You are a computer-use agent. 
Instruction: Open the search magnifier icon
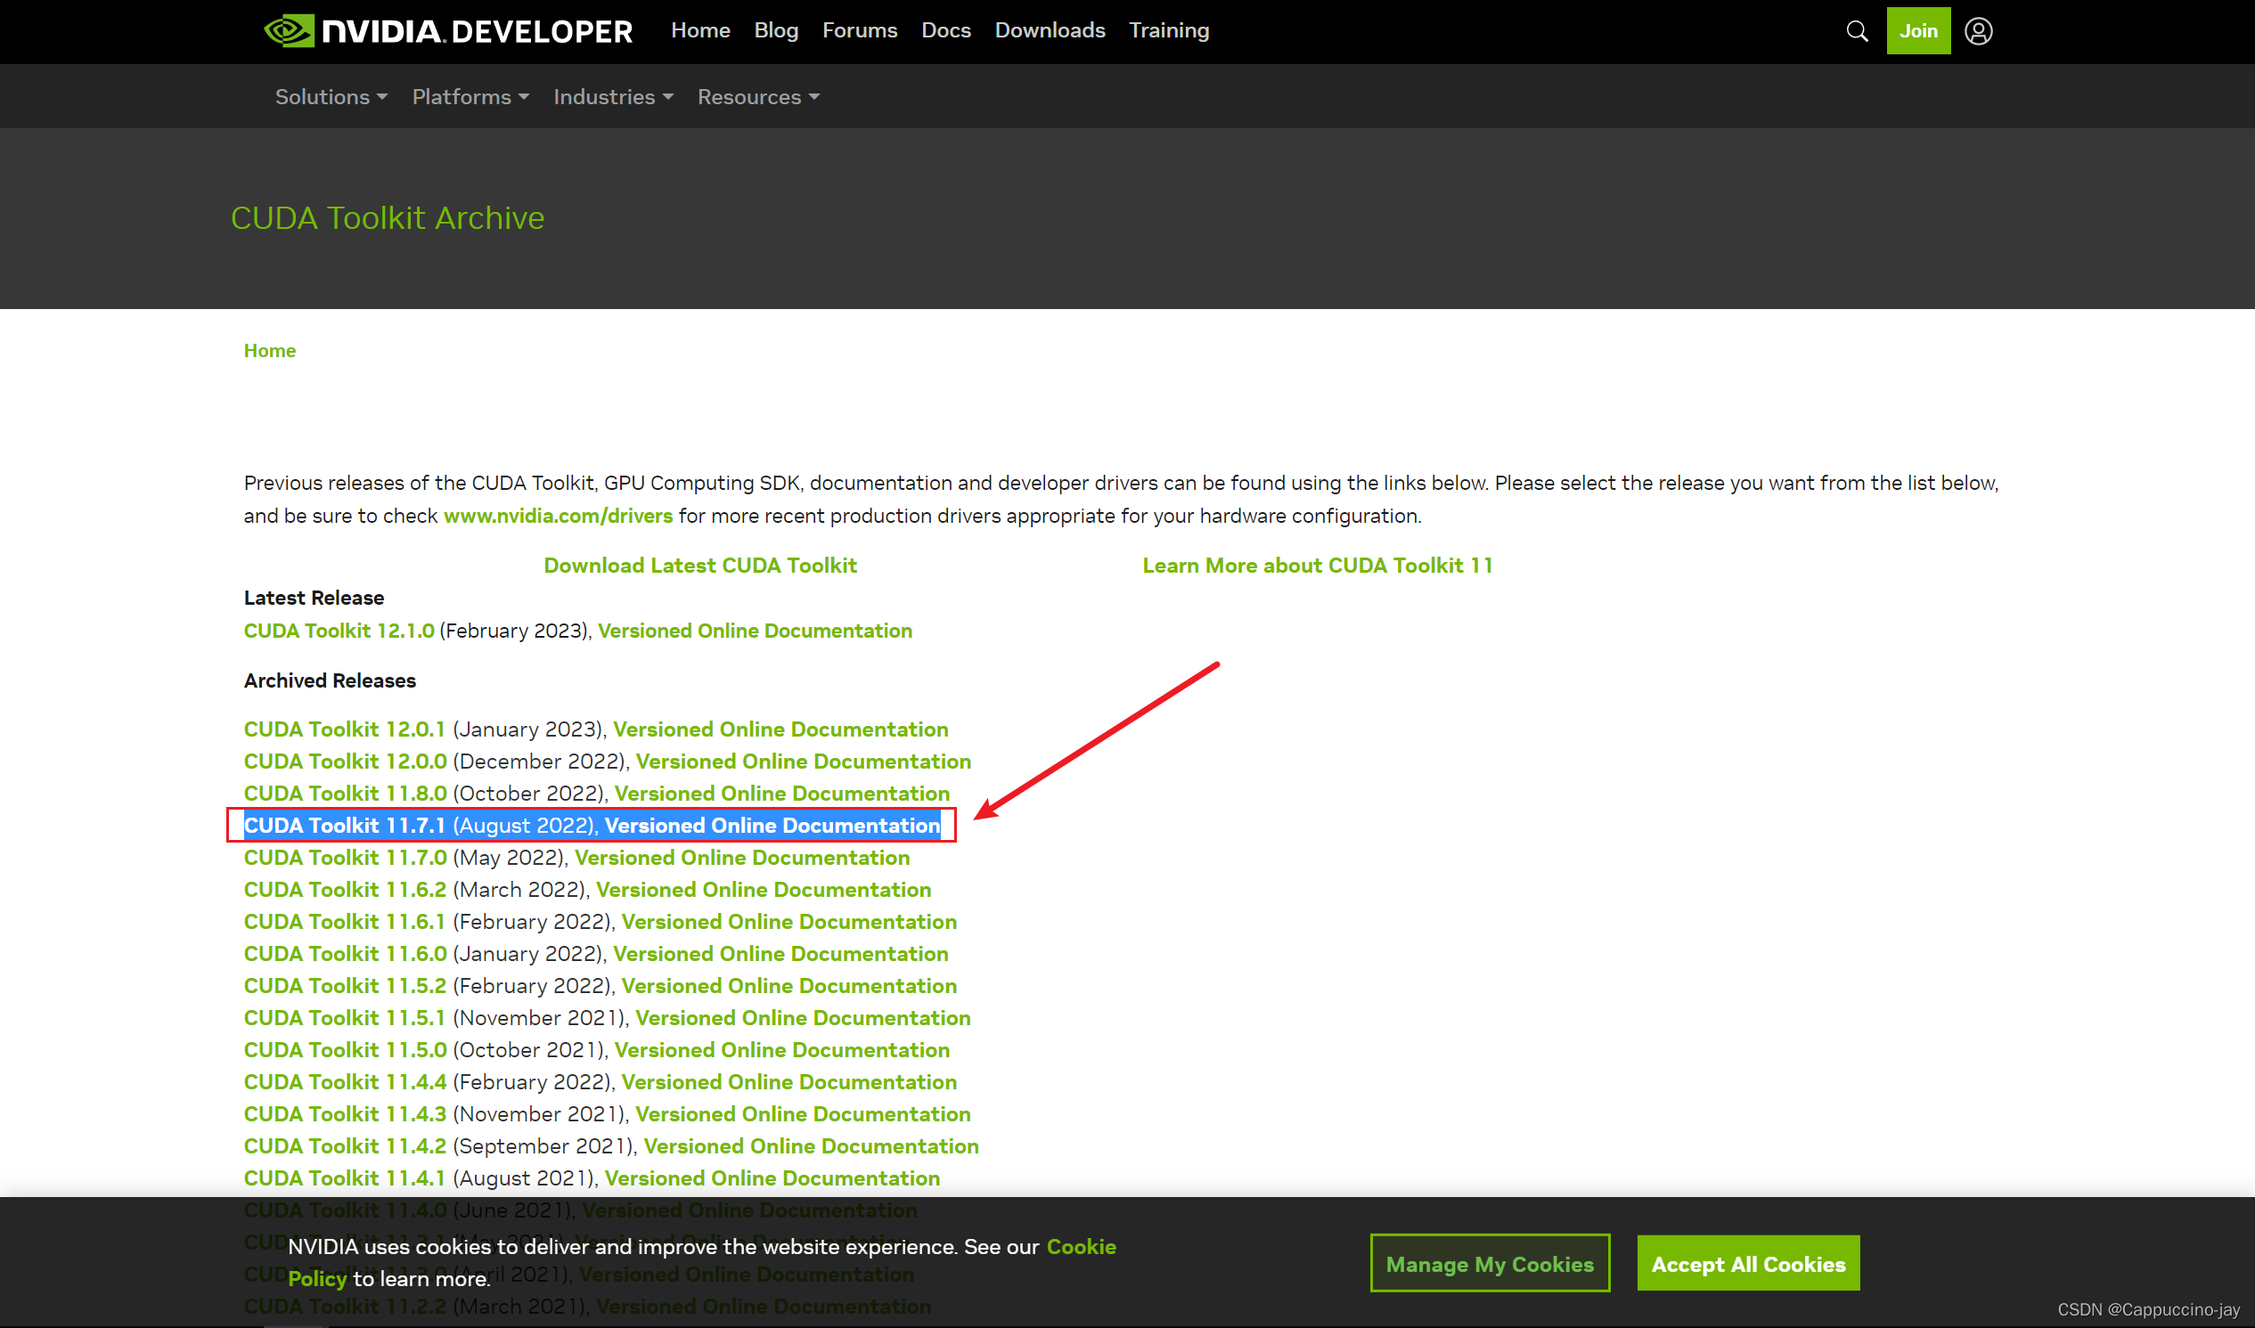pos(1857,31)
